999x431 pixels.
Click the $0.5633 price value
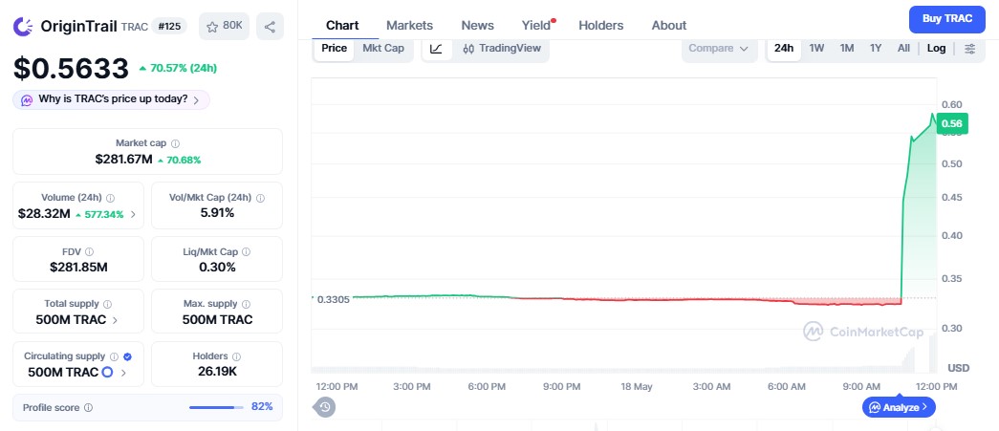[72, 69]
